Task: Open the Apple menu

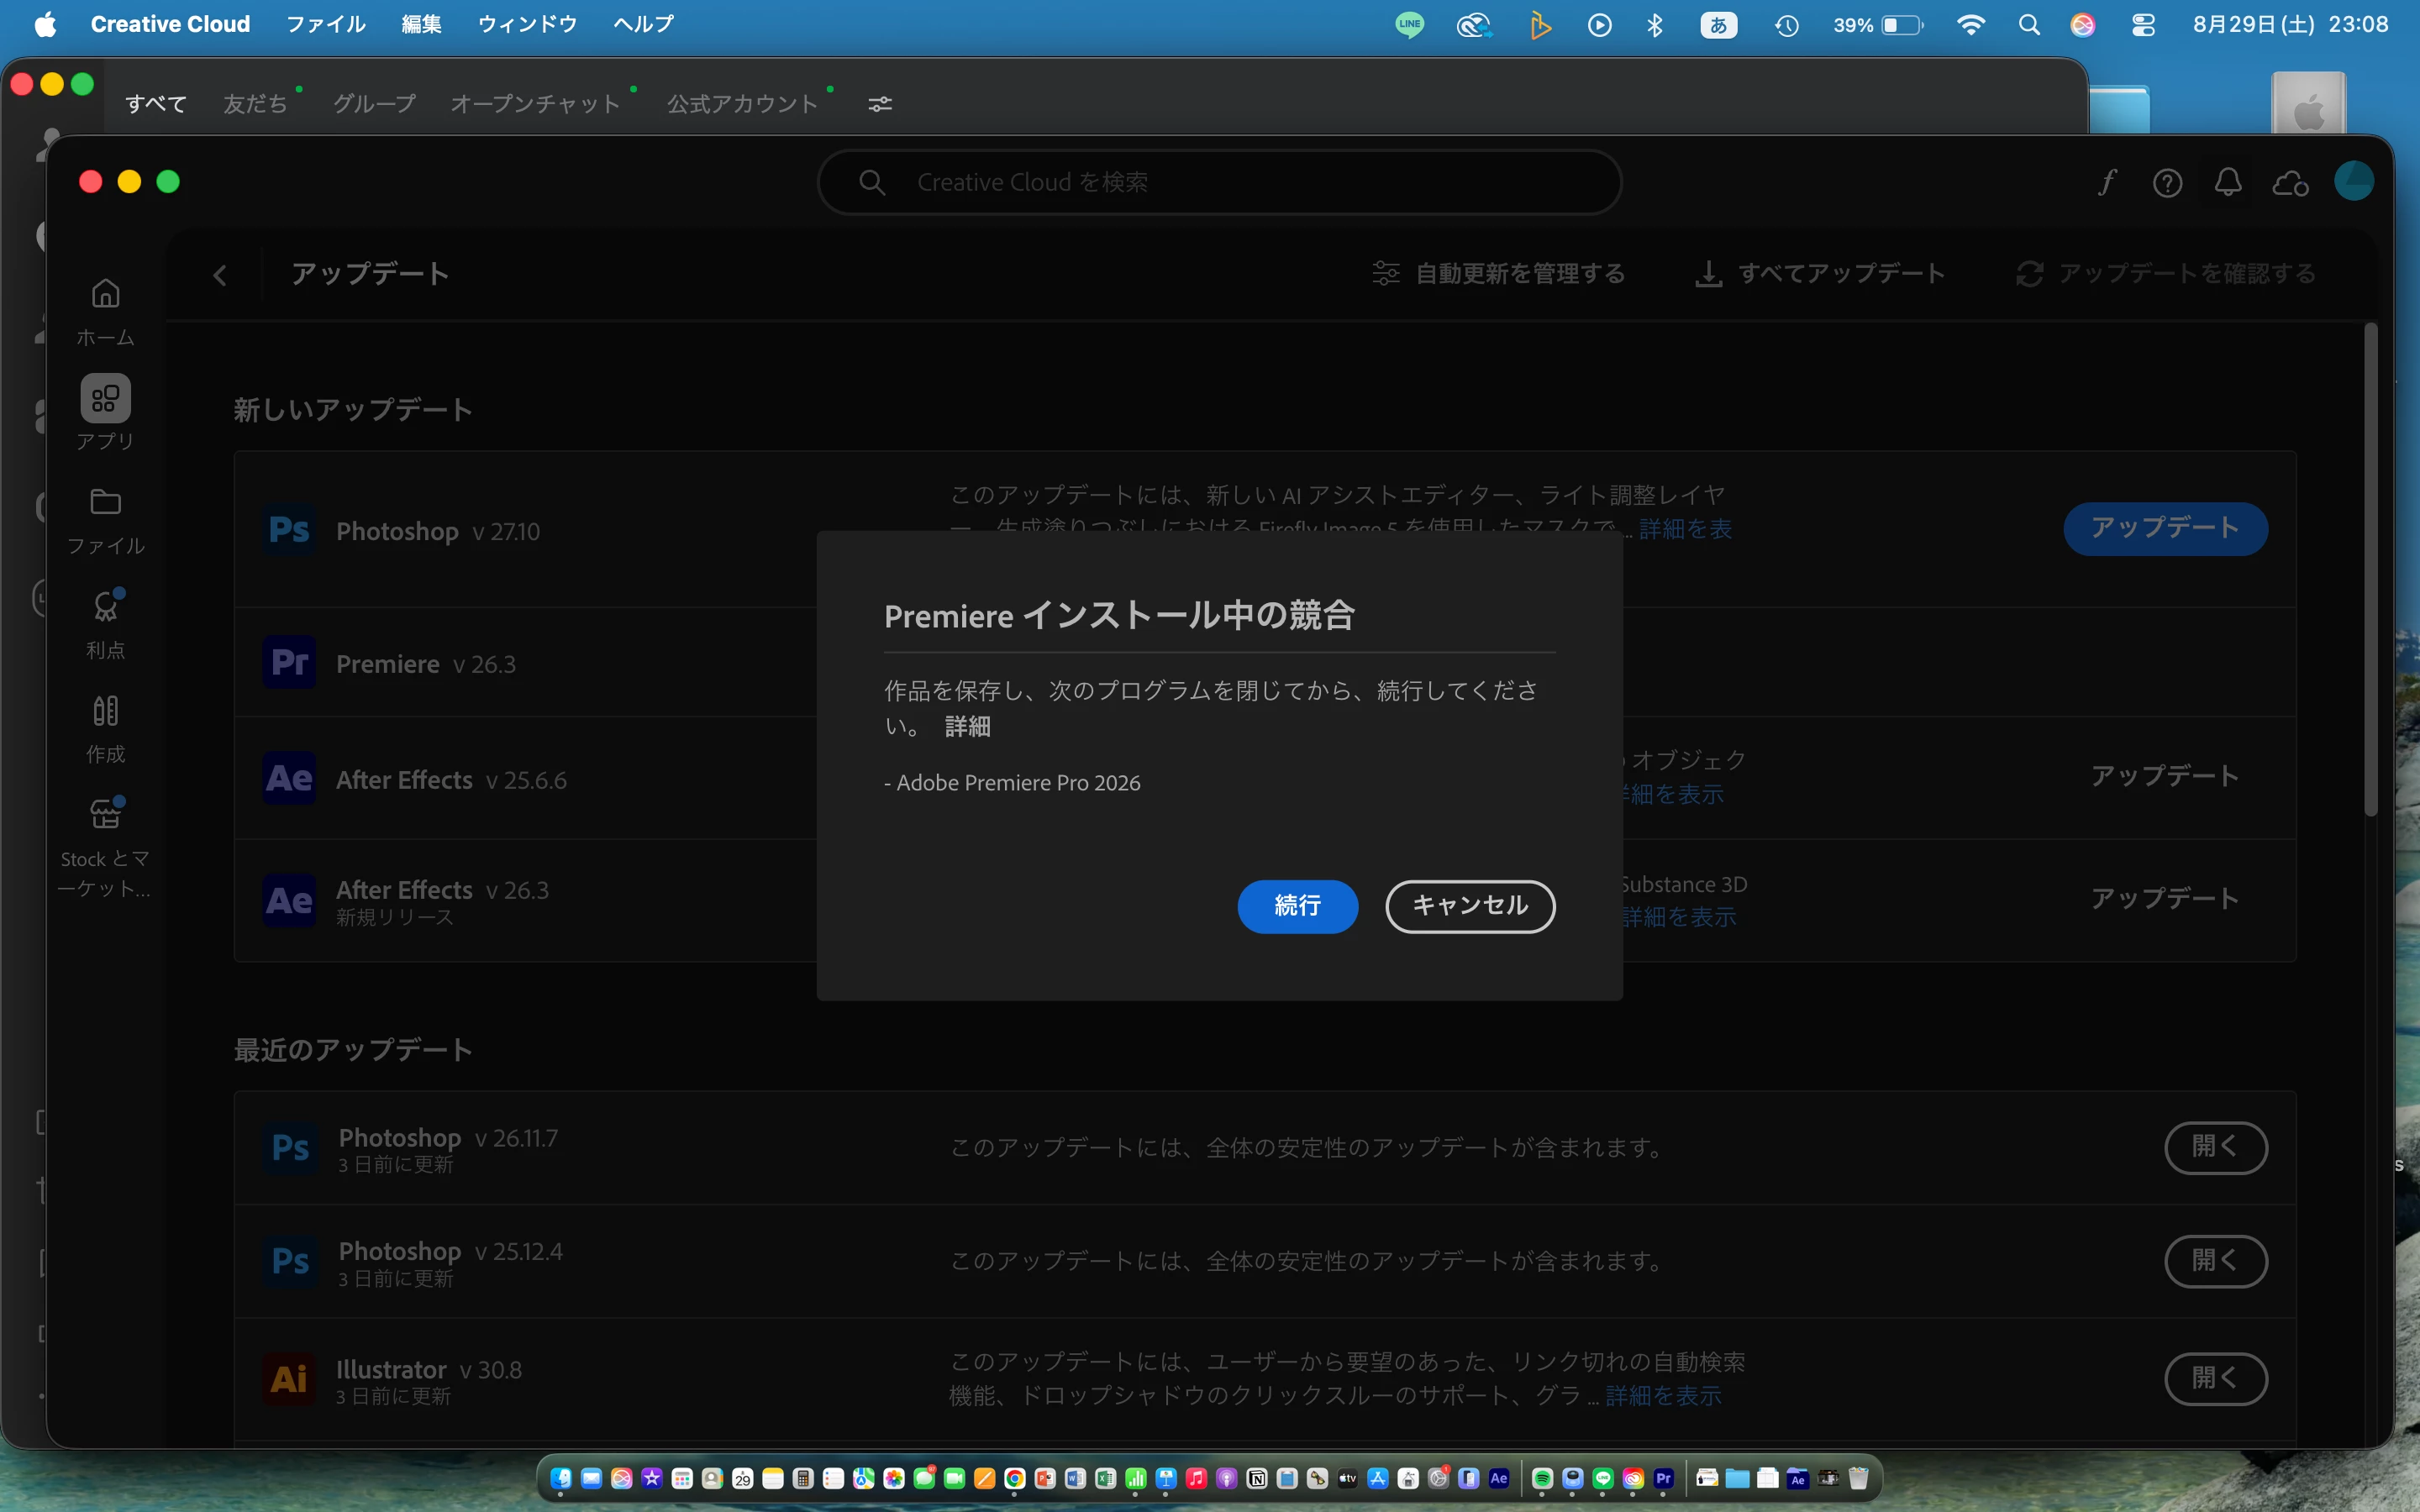Action: [45, 24]
